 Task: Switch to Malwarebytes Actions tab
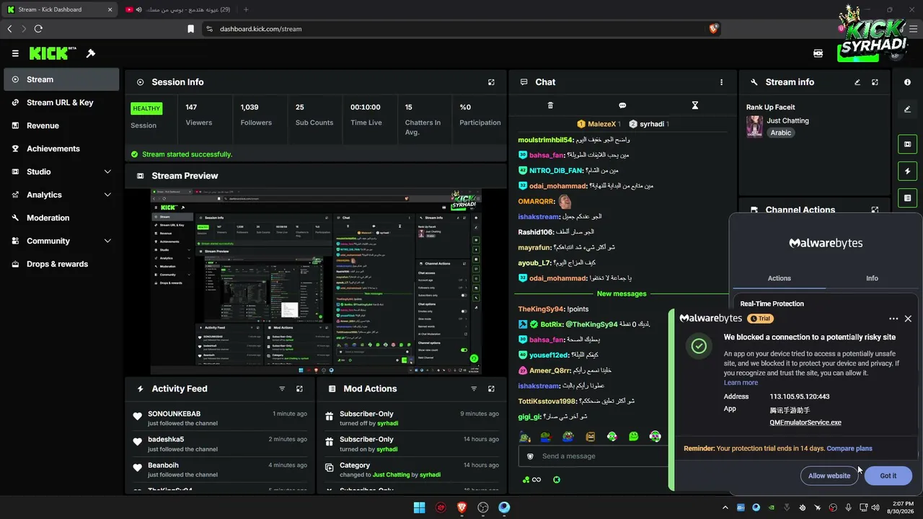click(x=779, y=278)
